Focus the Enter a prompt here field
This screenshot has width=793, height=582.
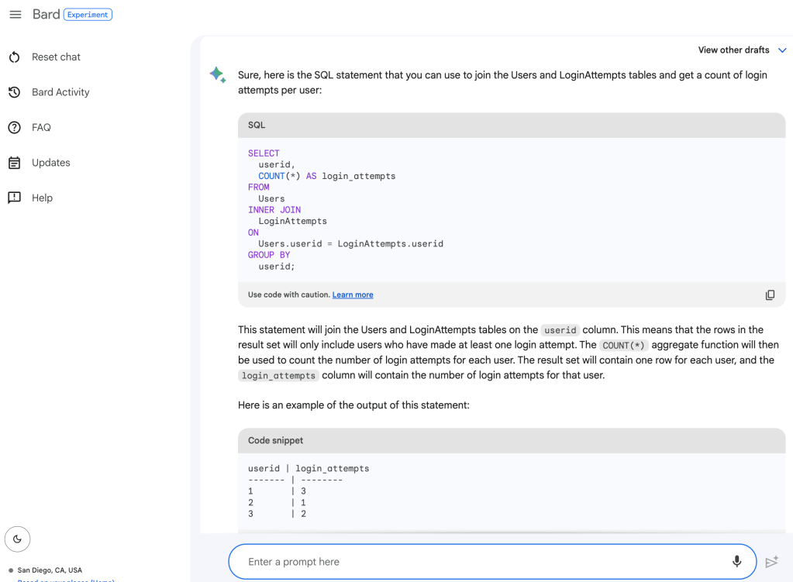(481, 562)
